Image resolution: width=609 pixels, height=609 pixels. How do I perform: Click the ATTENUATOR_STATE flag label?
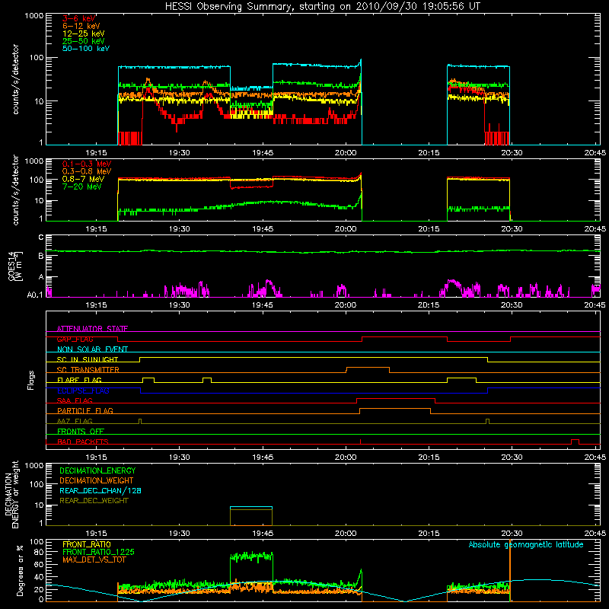[92, 329]
